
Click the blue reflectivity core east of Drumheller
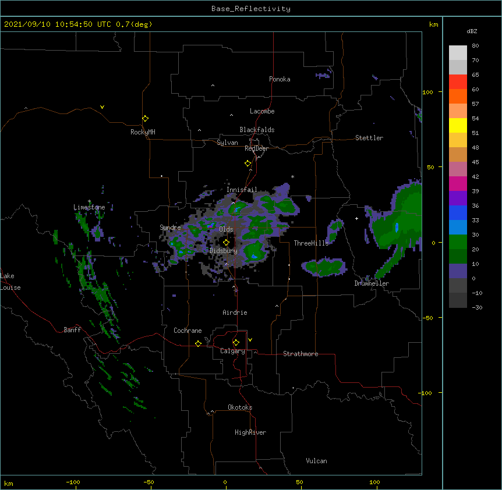click(x=397, y=228)
